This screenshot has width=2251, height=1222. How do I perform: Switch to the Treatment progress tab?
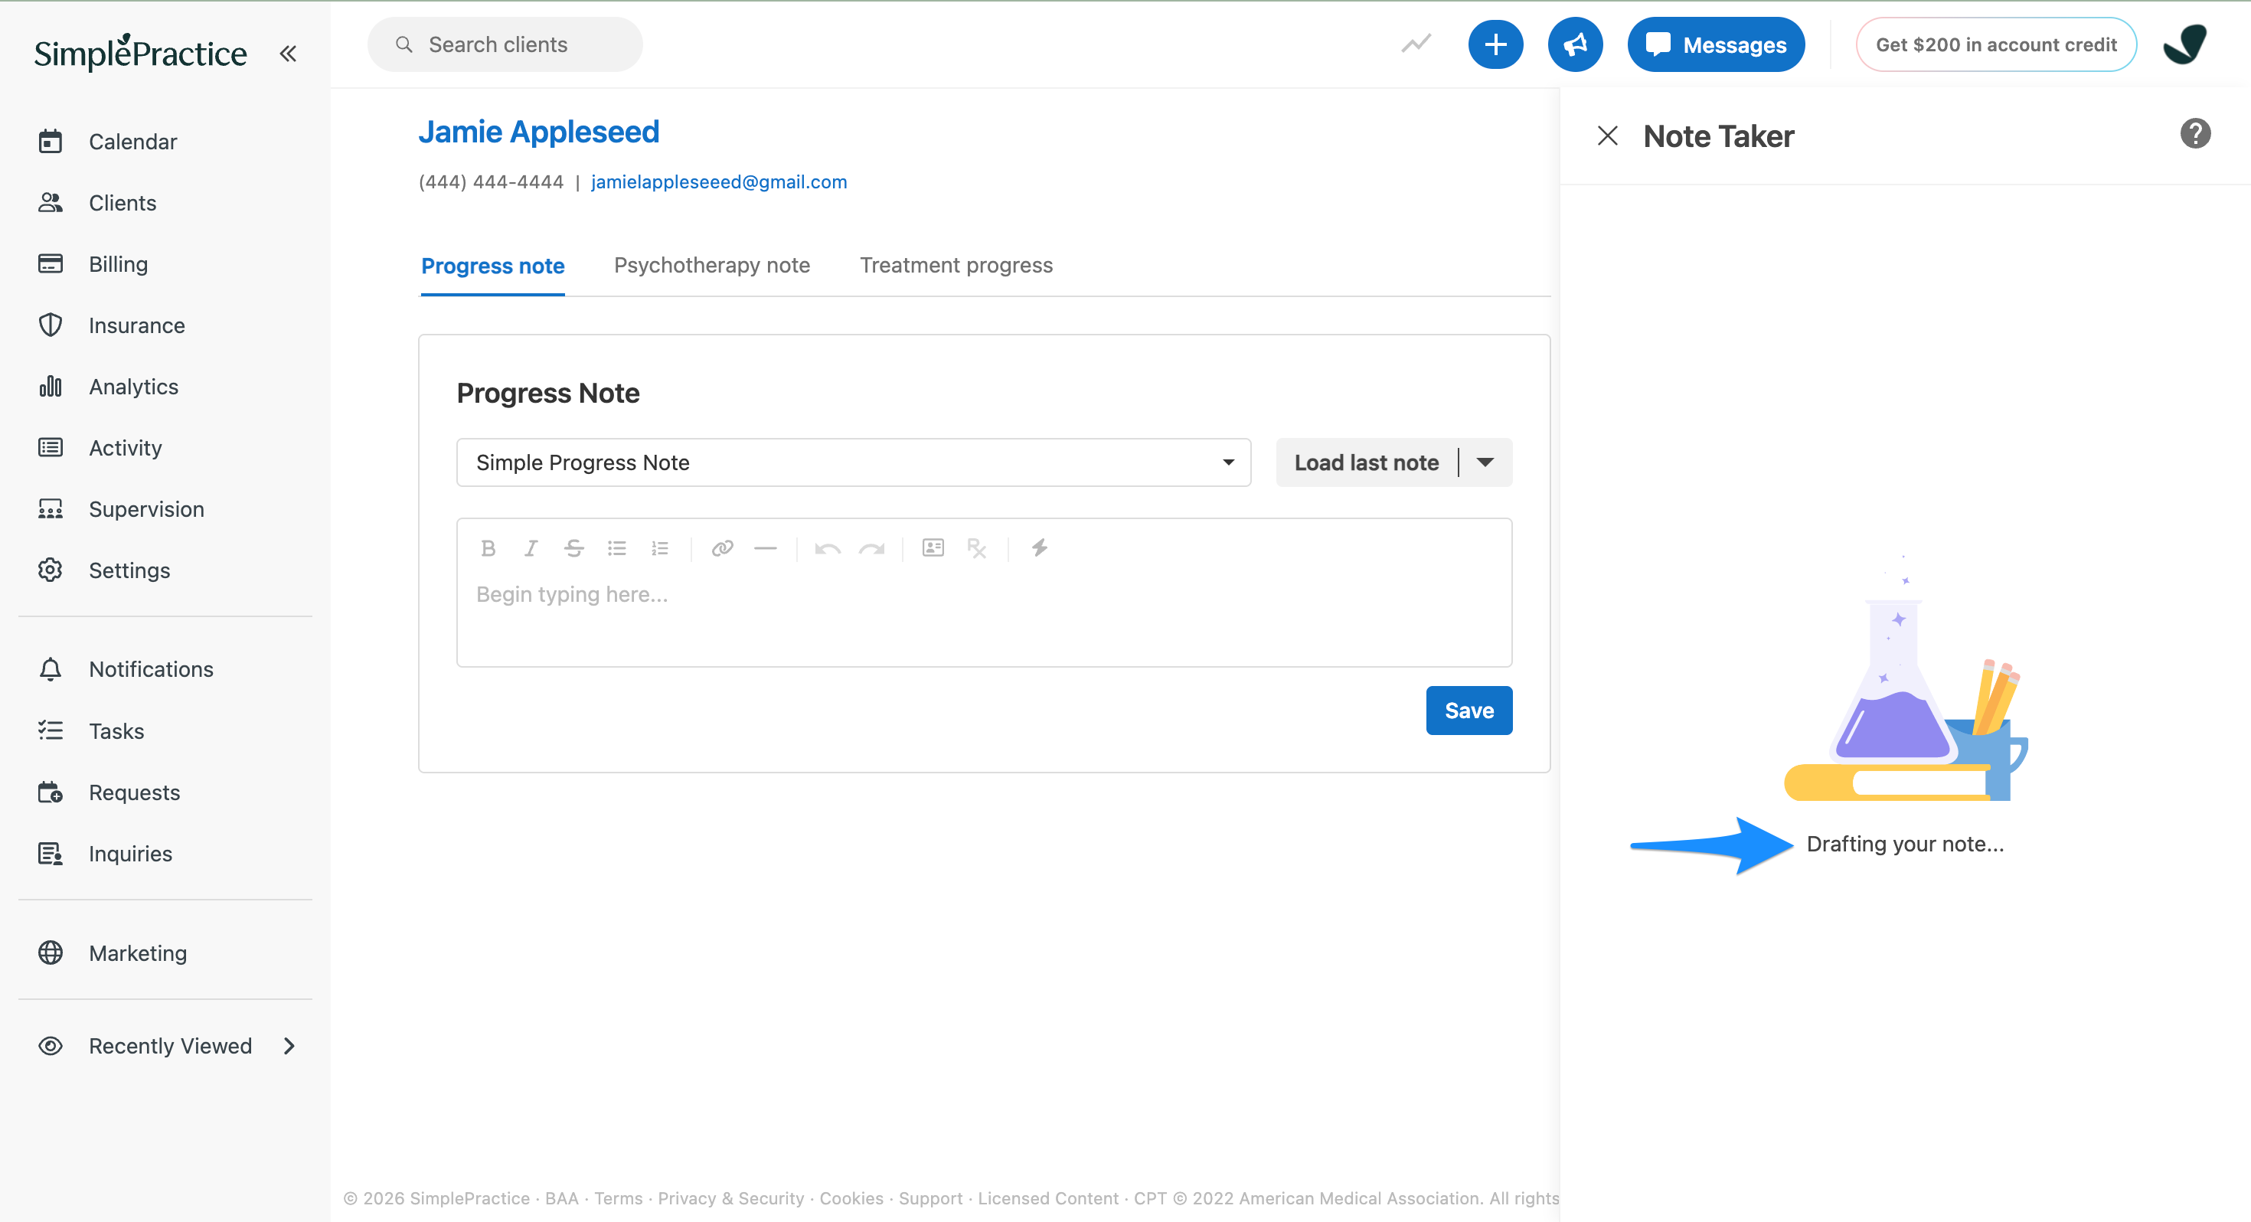point(956,265)
